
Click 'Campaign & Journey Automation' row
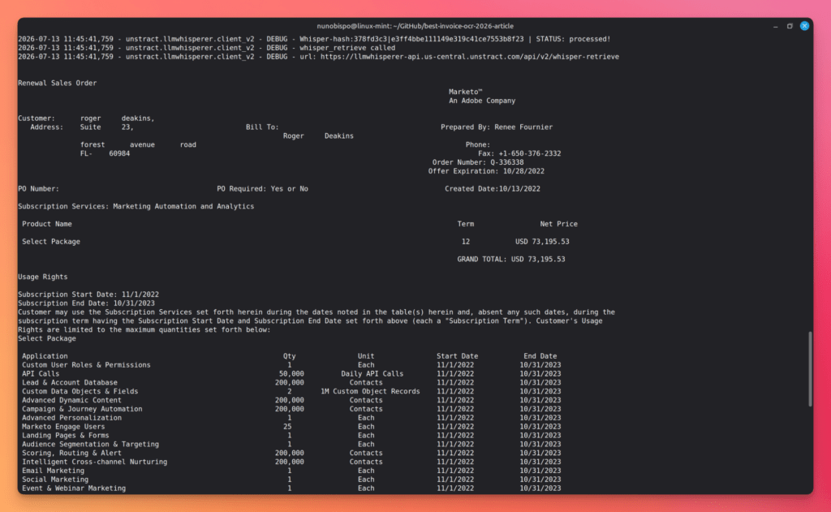coord(291,409)
